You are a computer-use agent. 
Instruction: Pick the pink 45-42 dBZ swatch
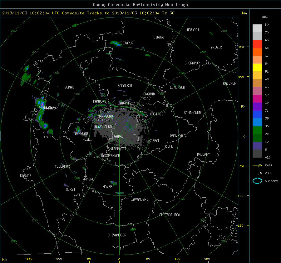coord(257,91)
